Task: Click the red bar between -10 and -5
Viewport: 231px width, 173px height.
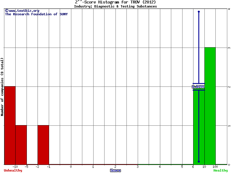Action: tap(21, 145)
